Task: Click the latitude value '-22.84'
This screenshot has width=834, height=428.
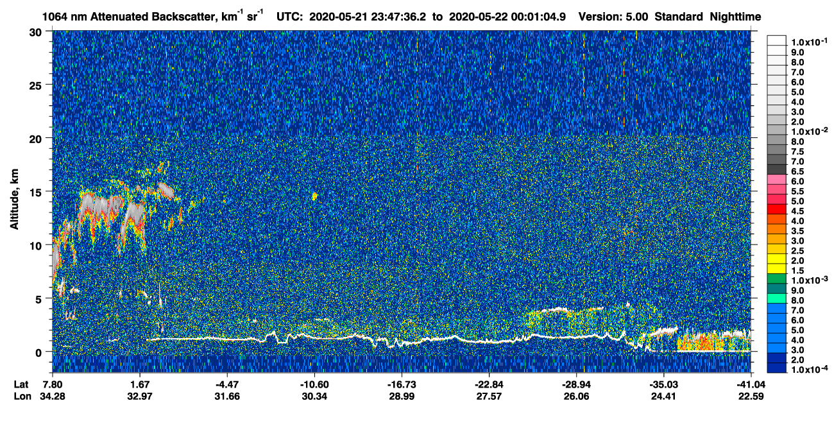Action: [489, 384]
